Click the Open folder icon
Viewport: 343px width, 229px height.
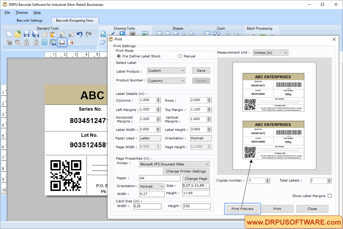pyautogui.click(x=18, y=34)
